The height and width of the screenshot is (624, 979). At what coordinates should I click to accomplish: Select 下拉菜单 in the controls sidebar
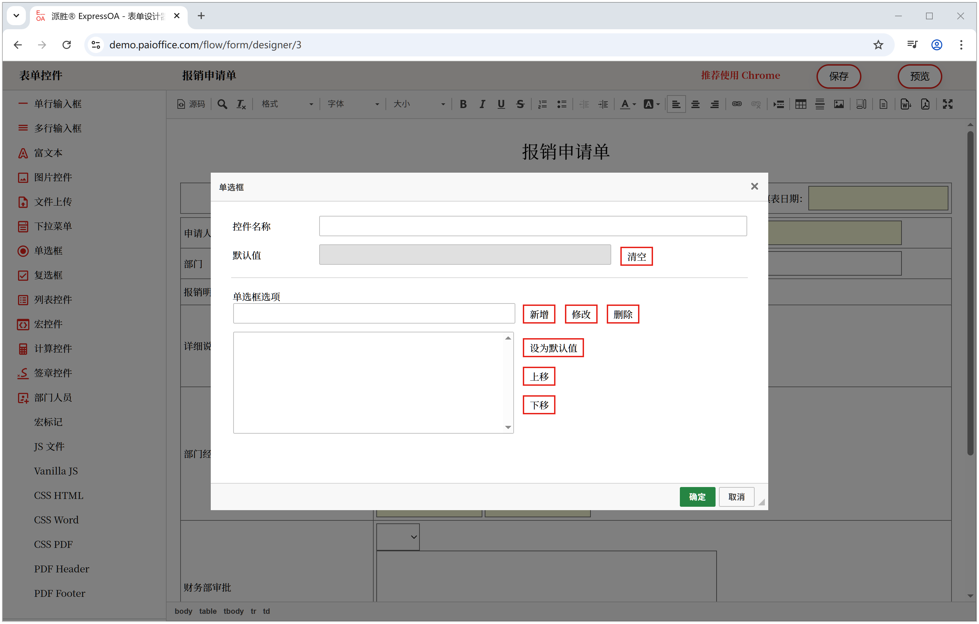pyautogui.click(x=52, y=226)
